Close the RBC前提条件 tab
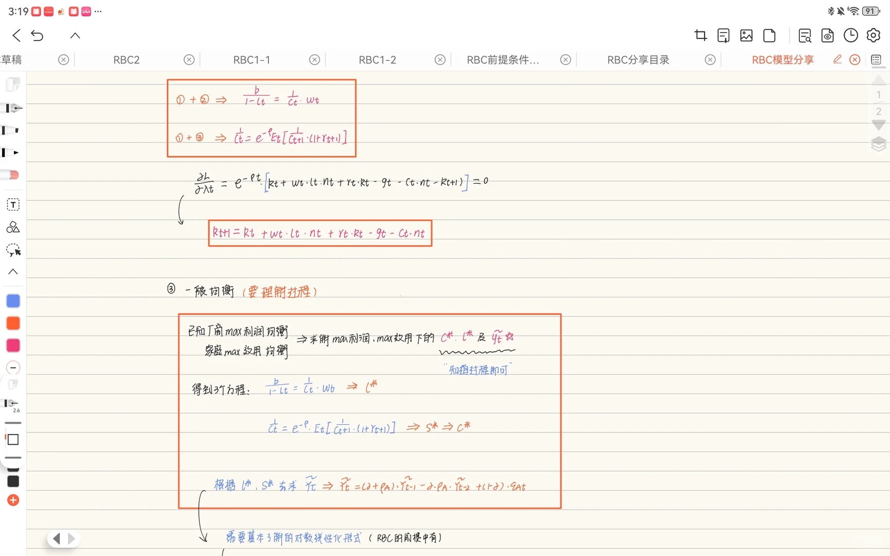The height and width of the screenshot is (556, 890). coord(566,60)
